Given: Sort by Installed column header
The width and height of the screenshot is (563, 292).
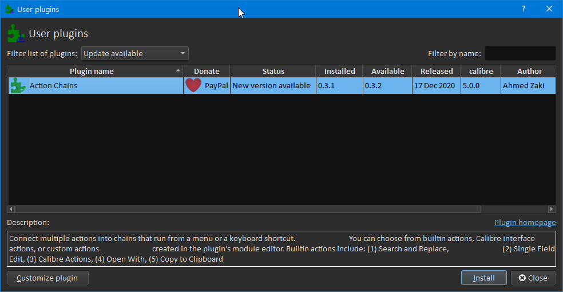Looking at the screenshot, I should (x=339, y=71).
